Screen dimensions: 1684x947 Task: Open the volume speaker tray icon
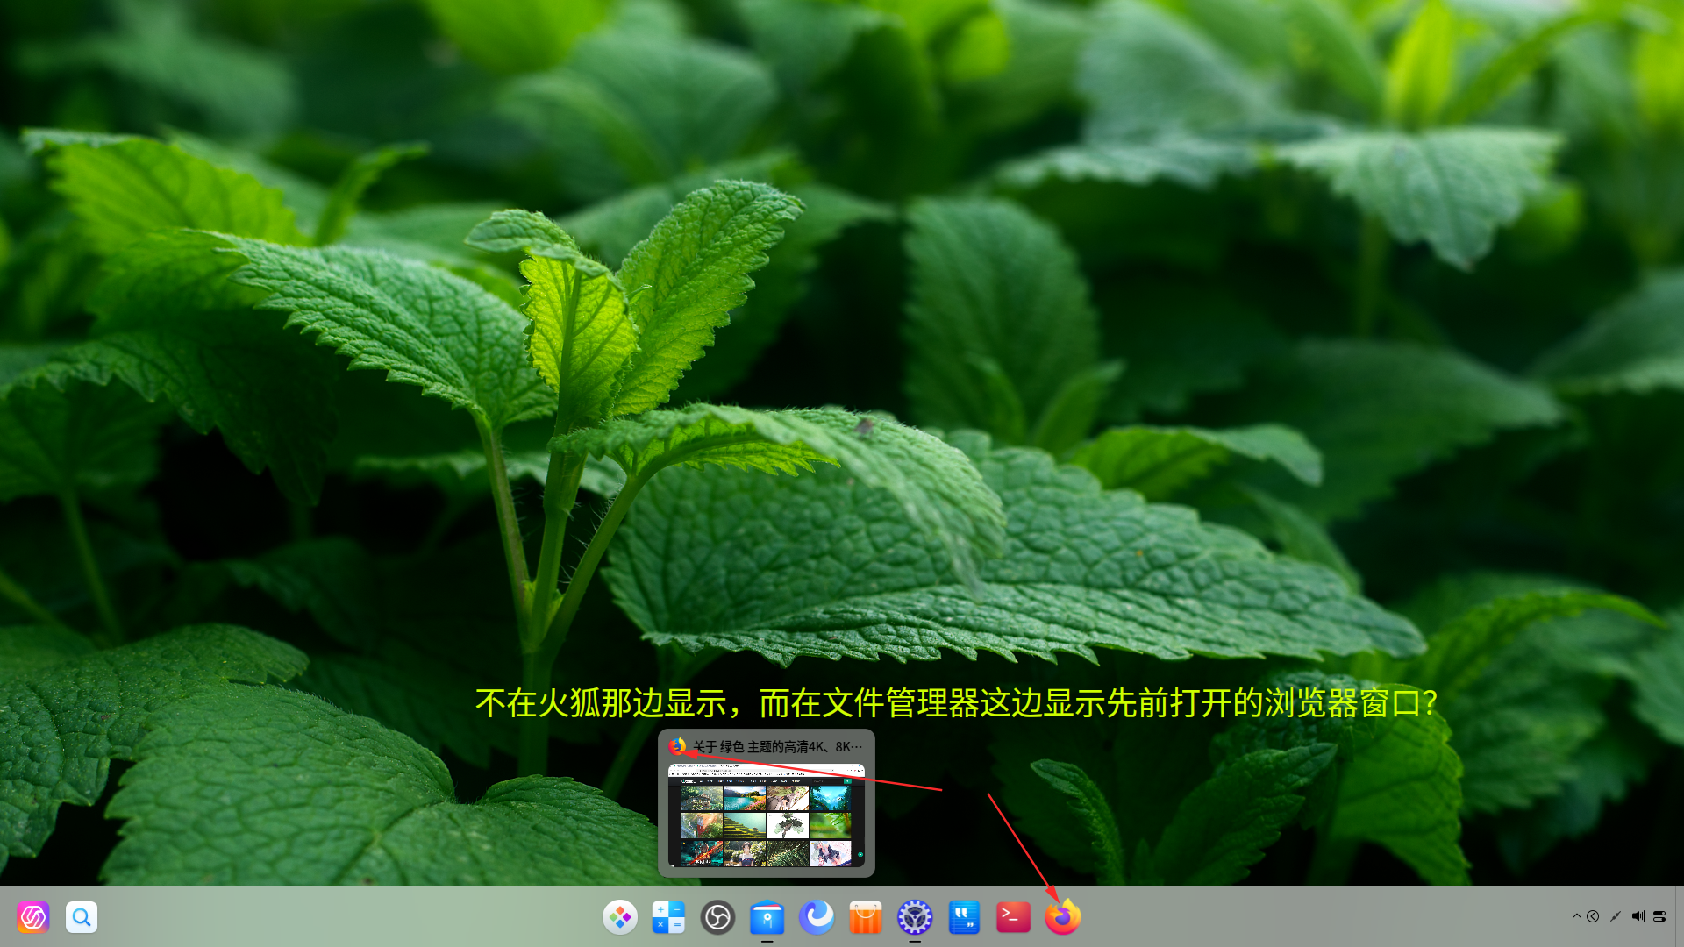(1638, 916)
